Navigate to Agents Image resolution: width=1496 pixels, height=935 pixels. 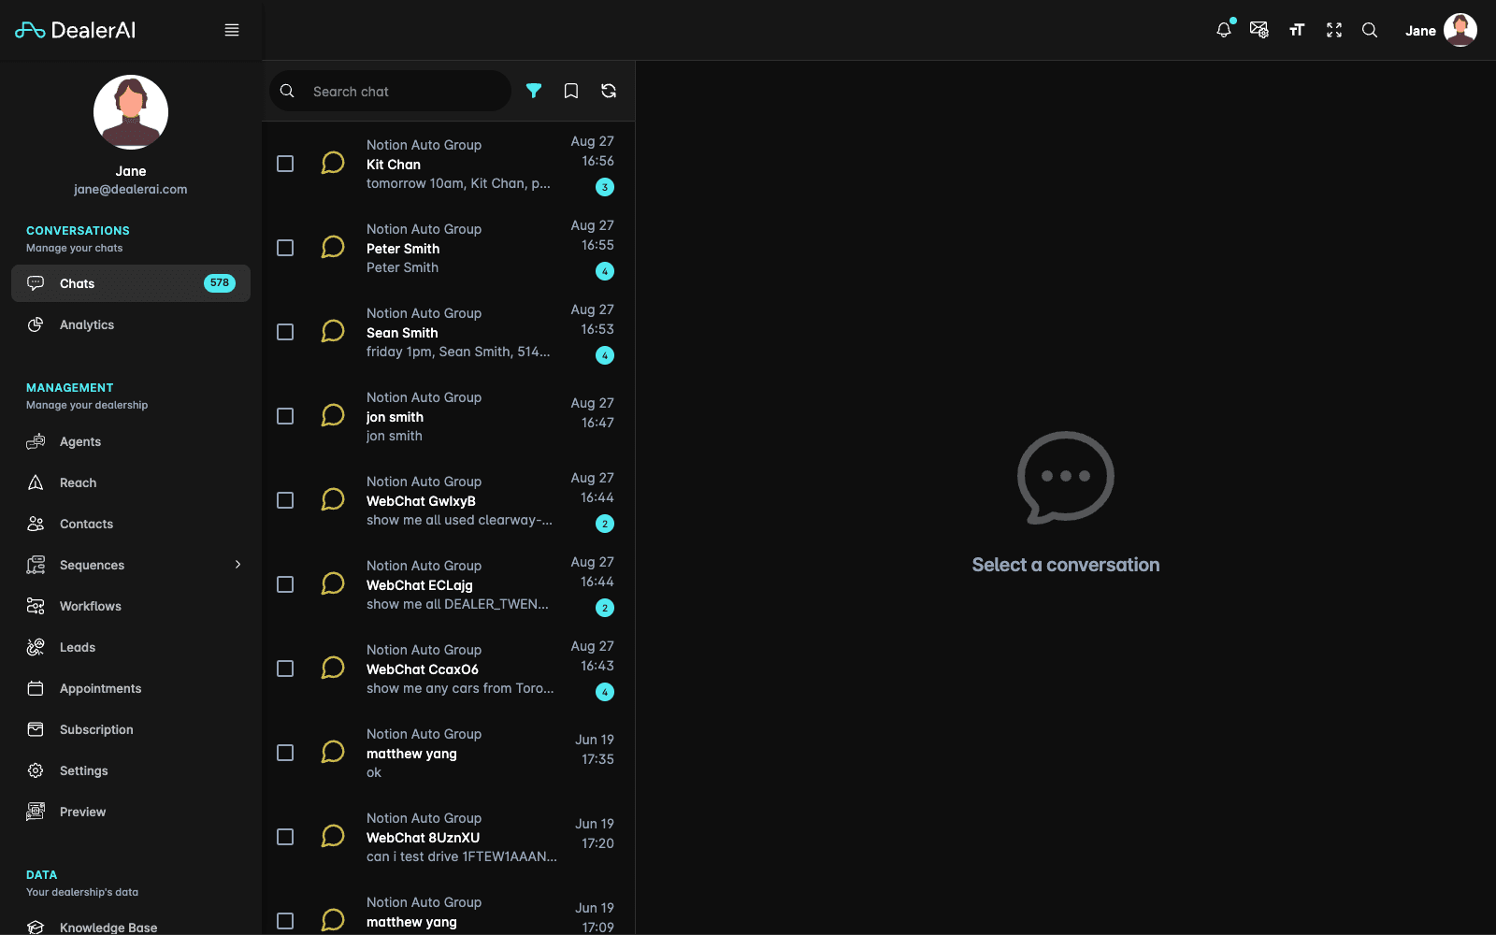131,441
